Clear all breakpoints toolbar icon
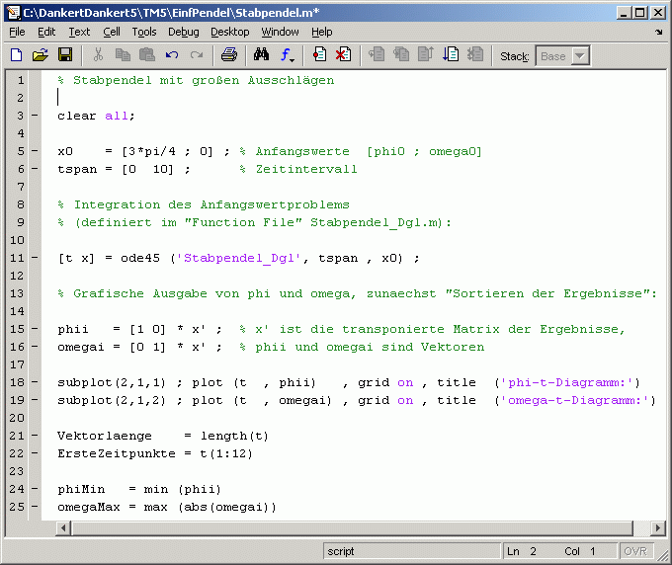Viewport: 672px width, 565px height. (343, 55)
